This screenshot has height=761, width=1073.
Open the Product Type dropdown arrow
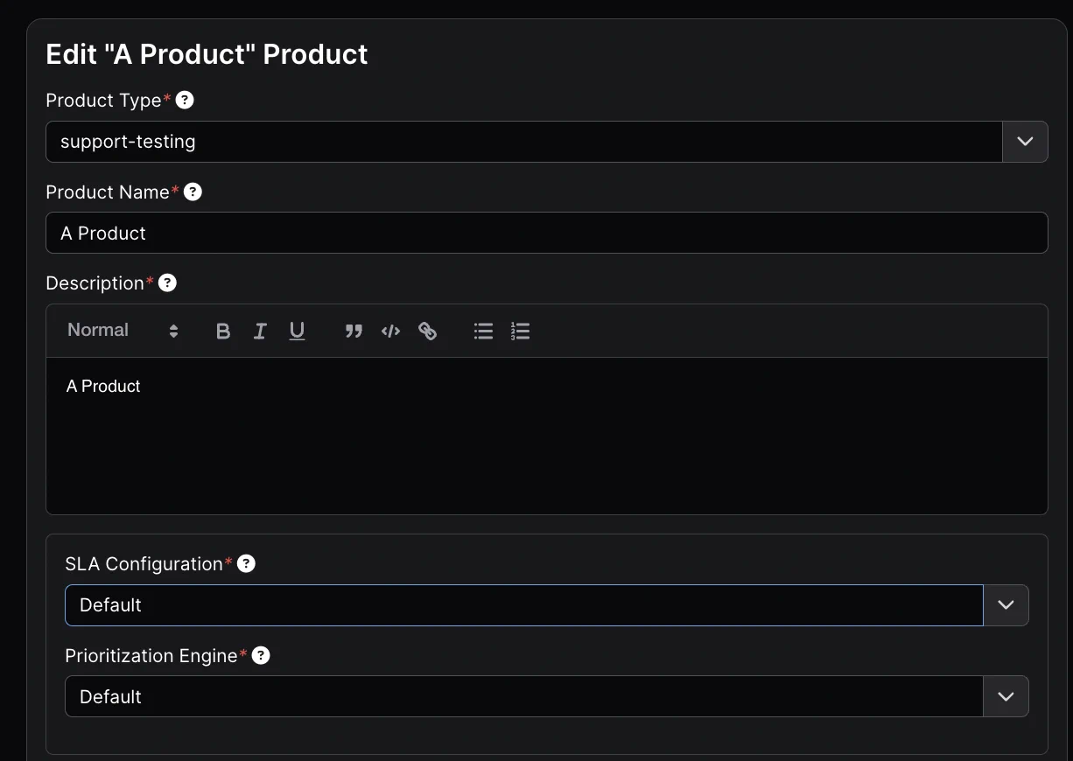(1025, 142)
